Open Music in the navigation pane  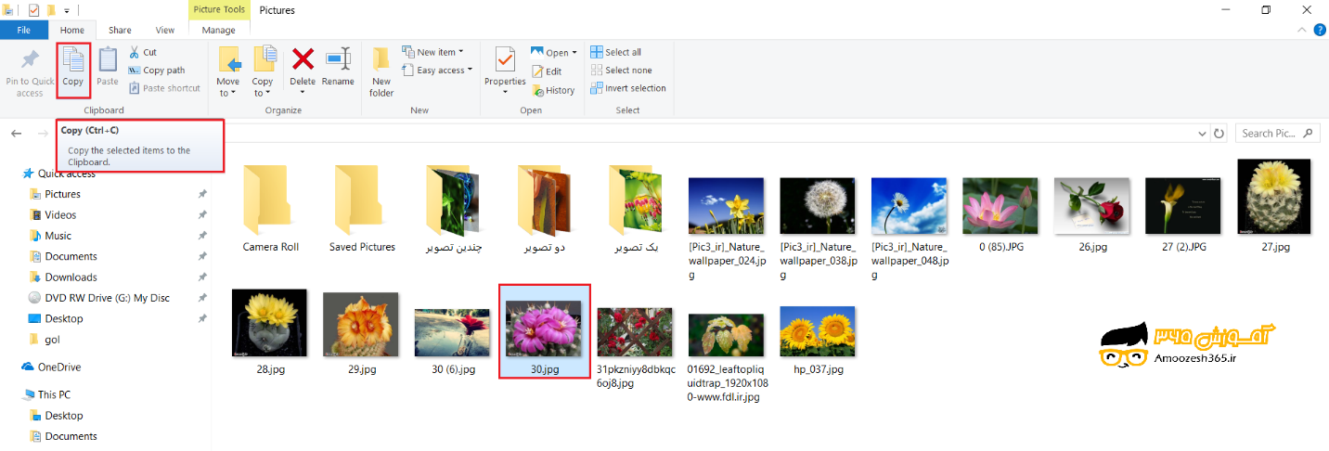pos(58,236)
